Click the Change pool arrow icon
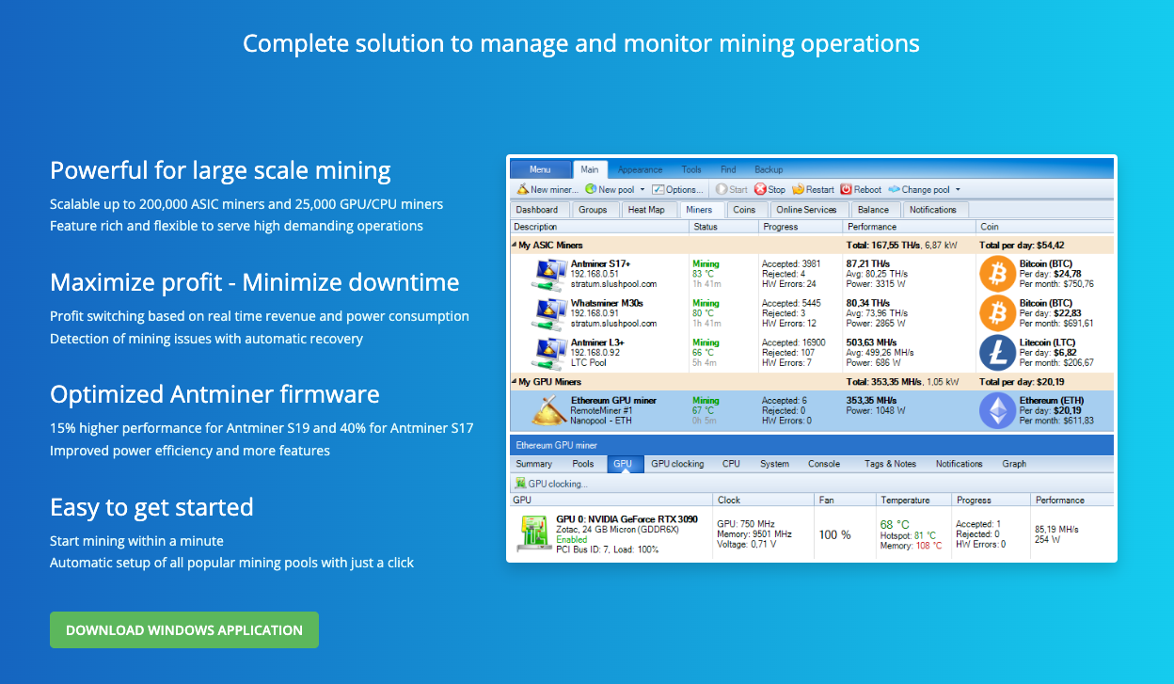The width and height of the screenshot is (1174, 684). (894, 189)
